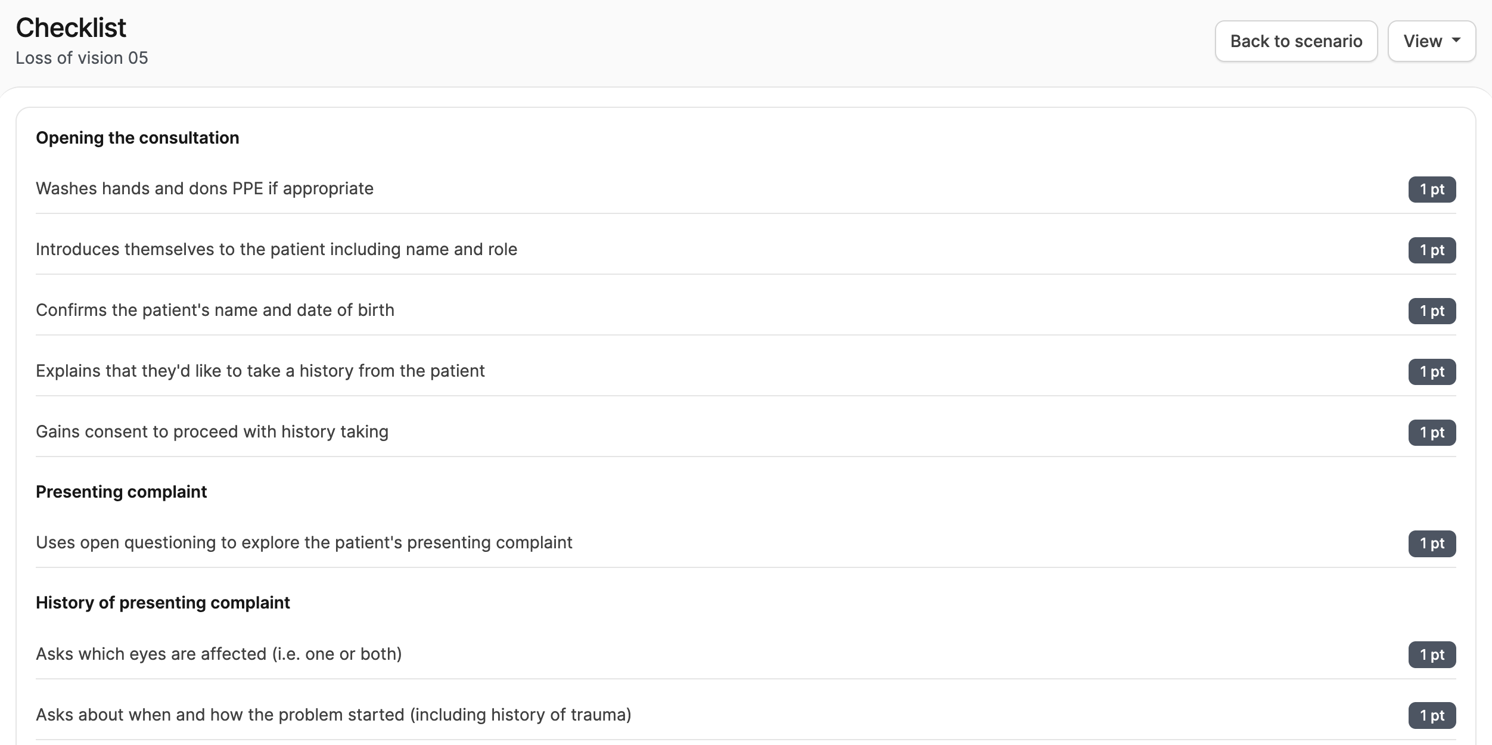1492x745 pixels.
Task: Click 1 pt badge for gaining consent
Action: click(1432, 433)
